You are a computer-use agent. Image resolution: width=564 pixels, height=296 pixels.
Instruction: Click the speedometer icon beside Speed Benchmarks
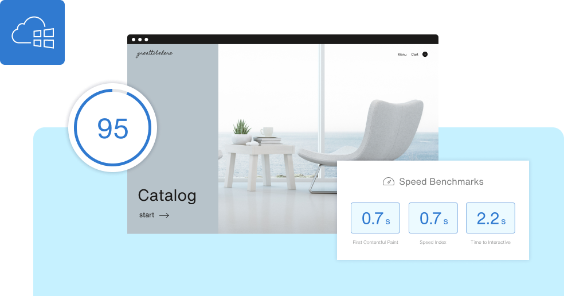[388, 182]
